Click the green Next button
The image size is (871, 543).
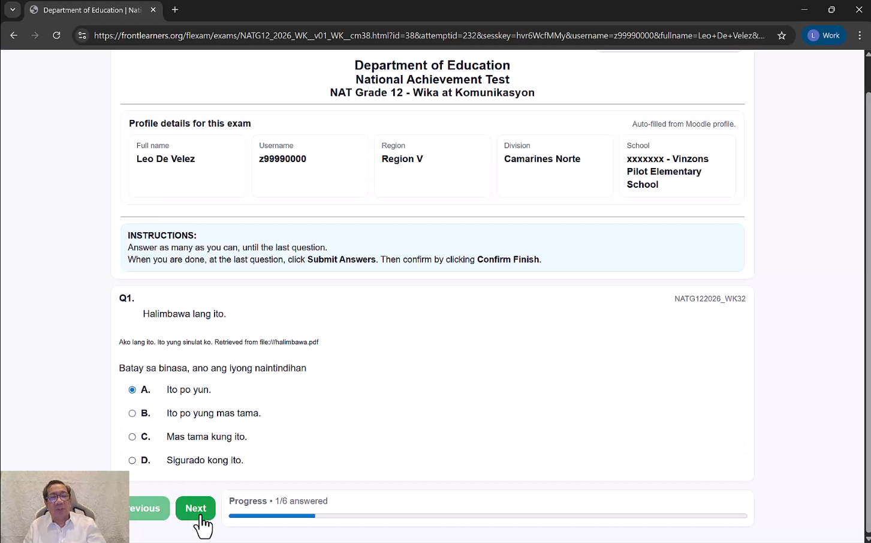195,508
